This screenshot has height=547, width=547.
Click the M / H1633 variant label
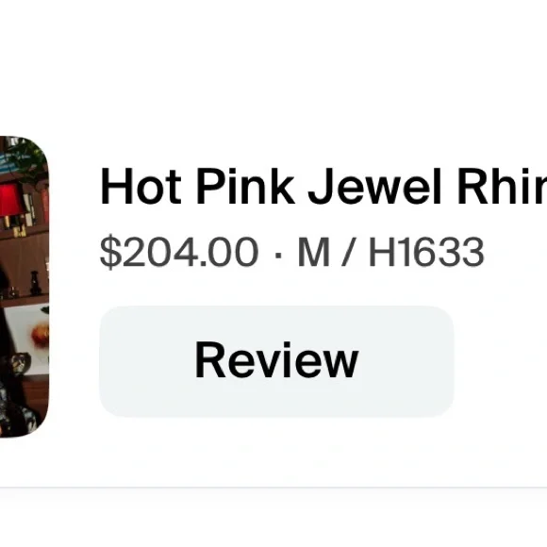point(390,252)
